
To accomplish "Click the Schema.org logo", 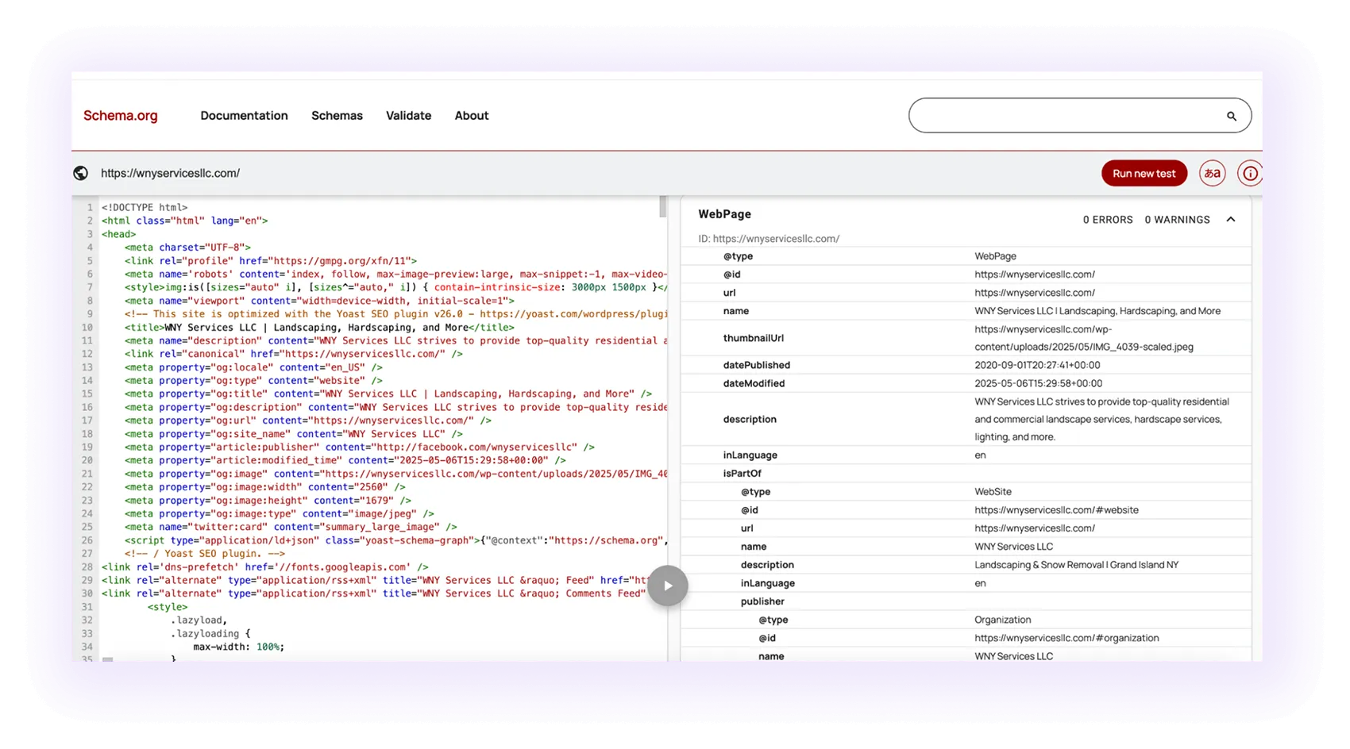I will [x=121, y=116].
